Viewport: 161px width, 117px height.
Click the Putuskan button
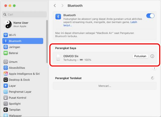pyautogui.click(x=140, y=56)
